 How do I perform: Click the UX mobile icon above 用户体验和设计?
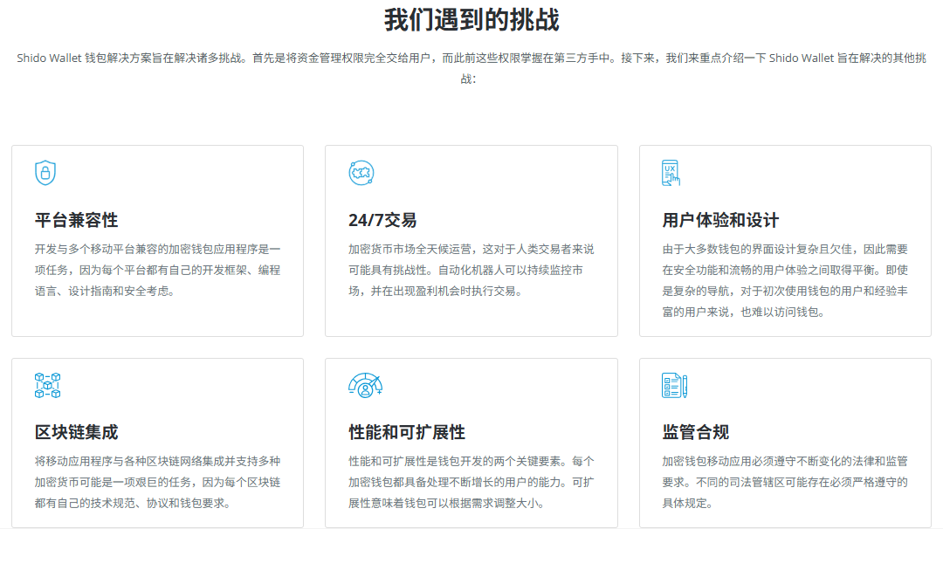point(671,174)
